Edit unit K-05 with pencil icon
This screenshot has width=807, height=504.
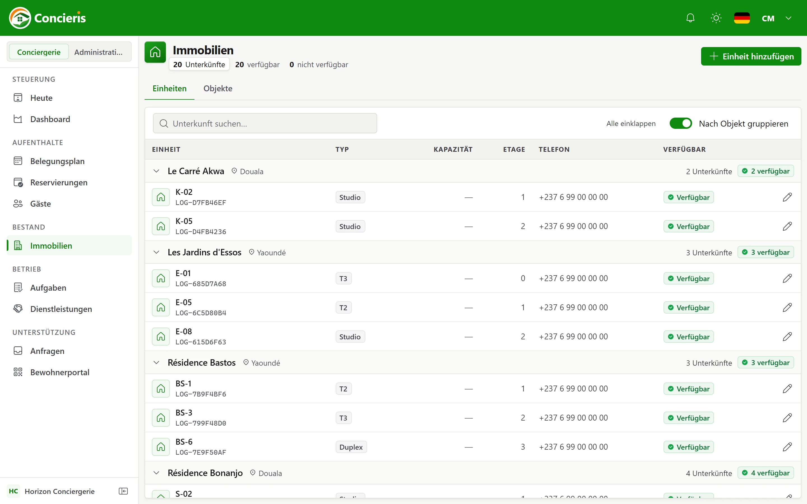pyautogui.click(x=787, y=226)
